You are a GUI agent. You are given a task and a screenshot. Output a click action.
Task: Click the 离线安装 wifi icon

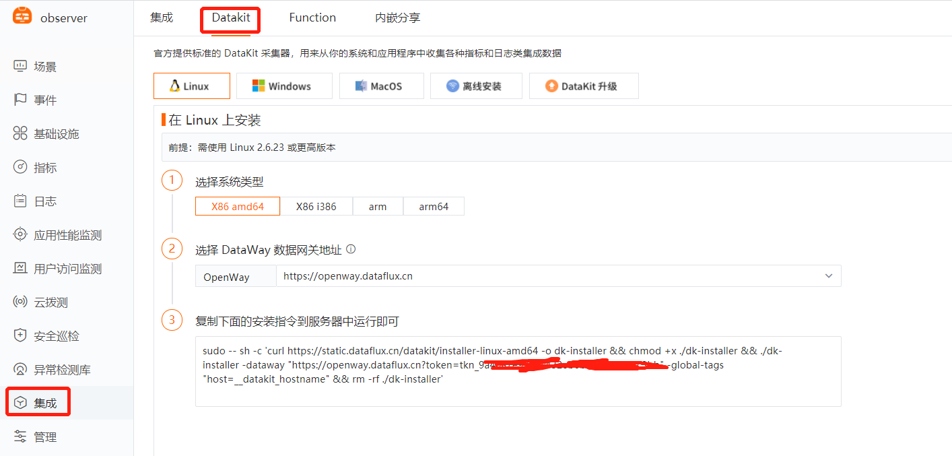[x=452, y=86]
